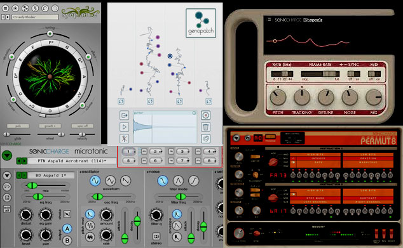Screen dimensions: 403x248
Task: Adjust the osc/noise mix slider
Action: (46, 185)
